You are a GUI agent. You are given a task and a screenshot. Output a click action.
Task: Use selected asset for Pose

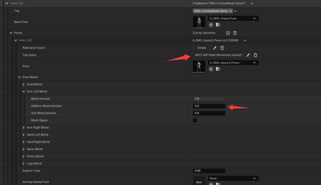click(x=211, y=69)
